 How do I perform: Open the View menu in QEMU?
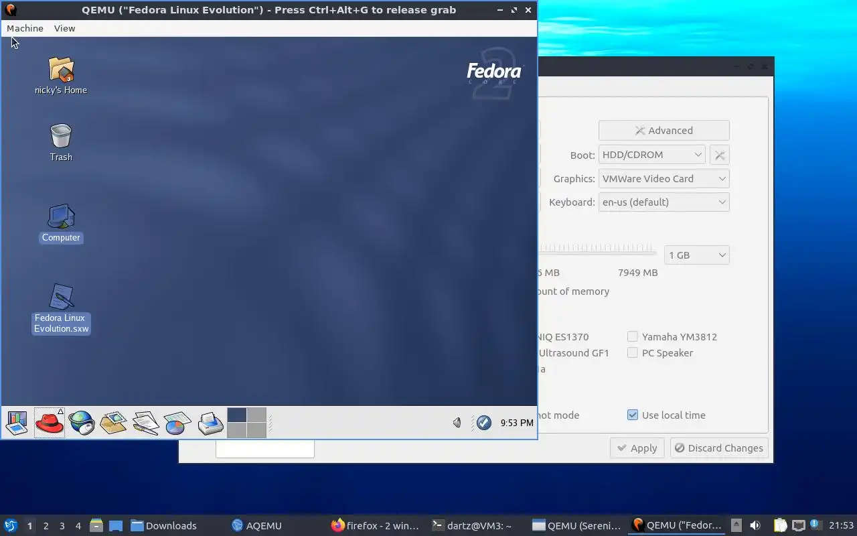click(x=64, y=28)
